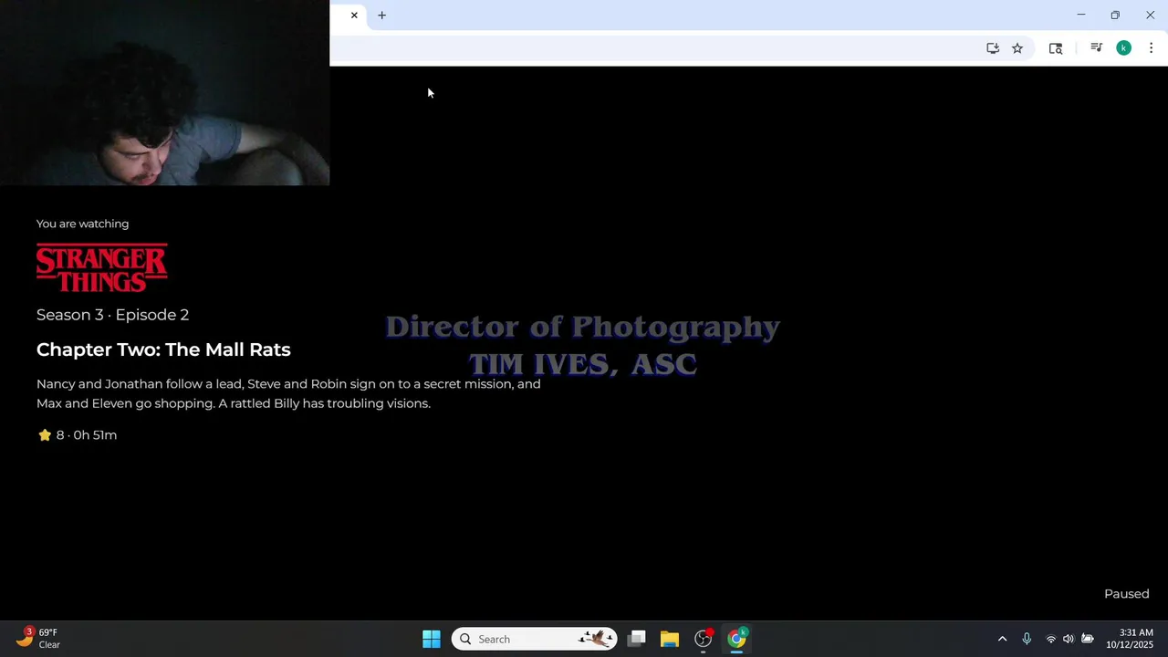Open the weather widget showing 69°F Clear
The width and height of the screenshot is (1168, 657).
coord(38,639)
